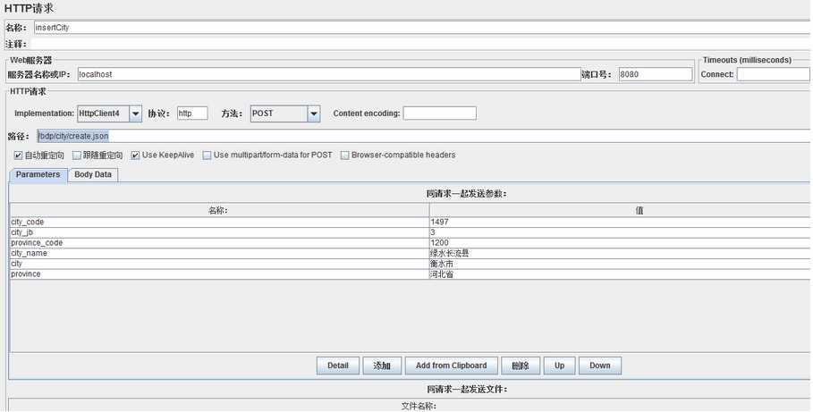Move parameter with the Down button
The height and width of the screenshot is (412, 813).
[x=600, y=366]
